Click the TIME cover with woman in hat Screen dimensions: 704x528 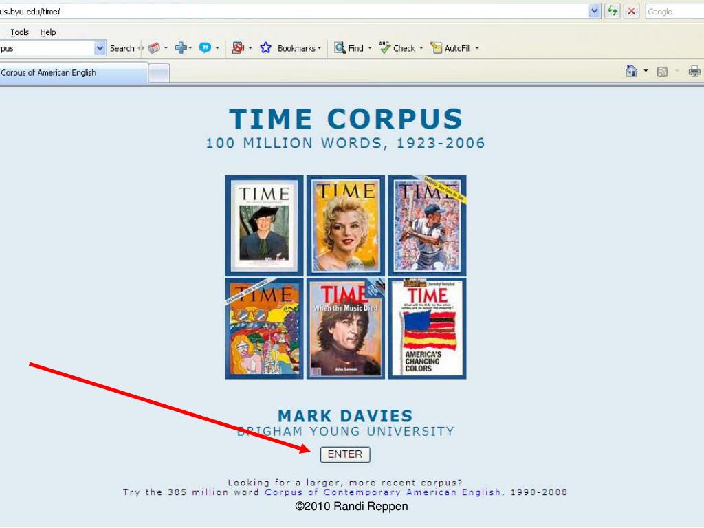264,225
